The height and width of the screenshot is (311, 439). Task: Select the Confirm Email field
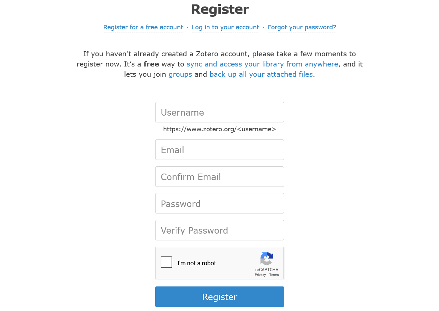tap(219, 177)
